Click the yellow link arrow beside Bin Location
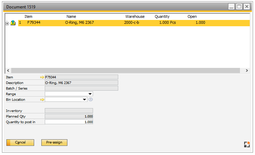 point(43,100)
